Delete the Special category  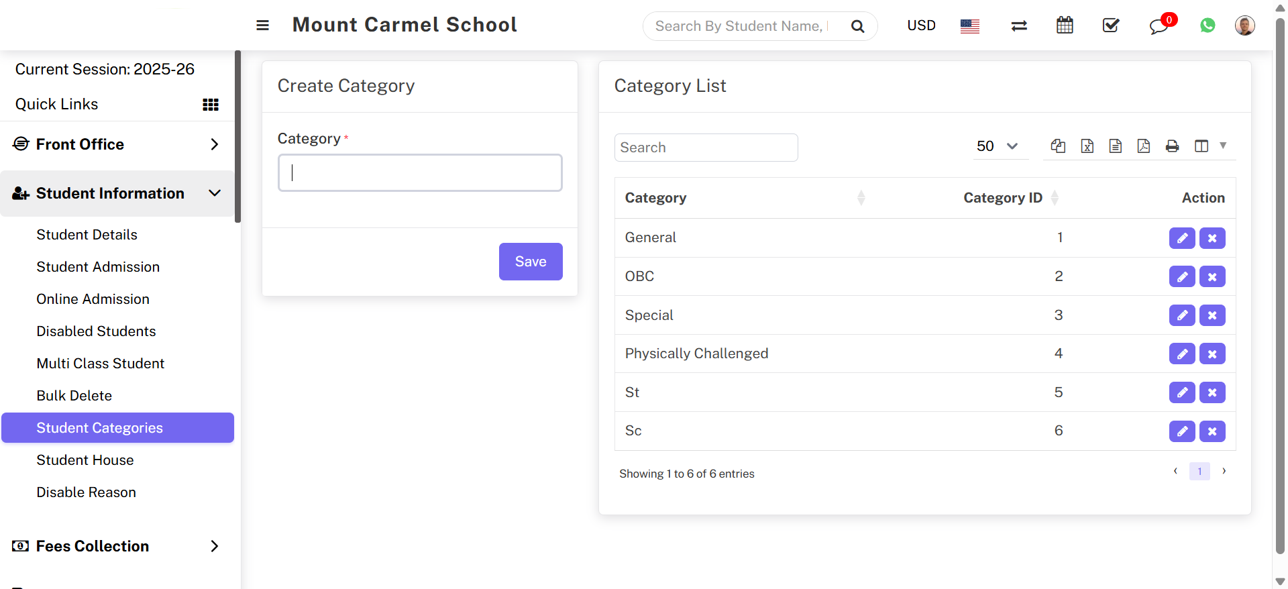point(1212,315)
